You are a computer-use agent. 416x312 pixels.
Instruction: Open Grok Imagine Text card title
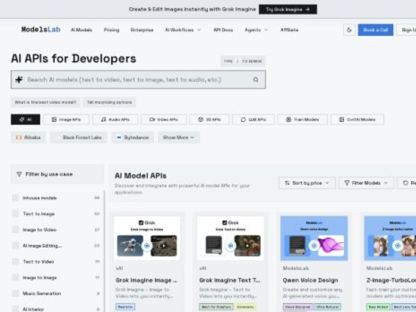coord(229,280)
